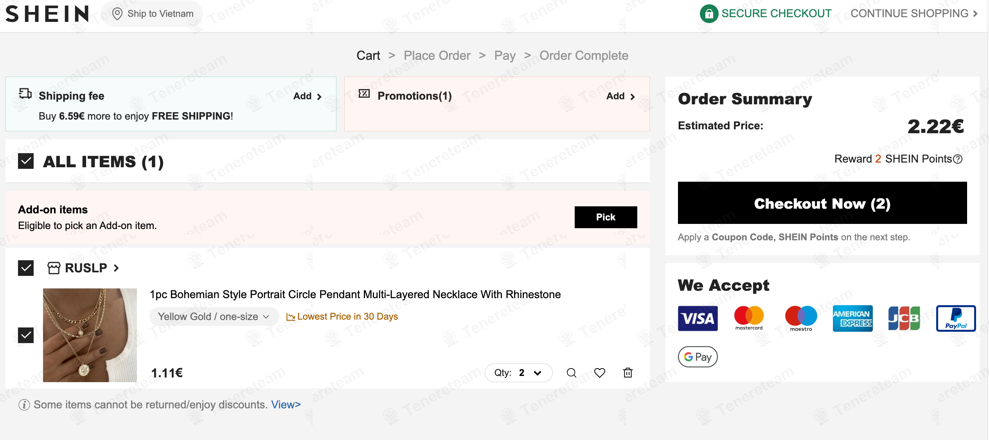Screen dimensions: 989x440
Task: Click the trash icon to delete necklace
Action: pos(628,373)
